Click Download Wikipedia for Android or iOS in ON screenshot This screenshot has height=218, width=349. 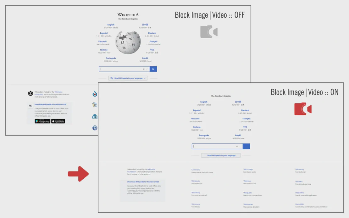click(143, 182)
